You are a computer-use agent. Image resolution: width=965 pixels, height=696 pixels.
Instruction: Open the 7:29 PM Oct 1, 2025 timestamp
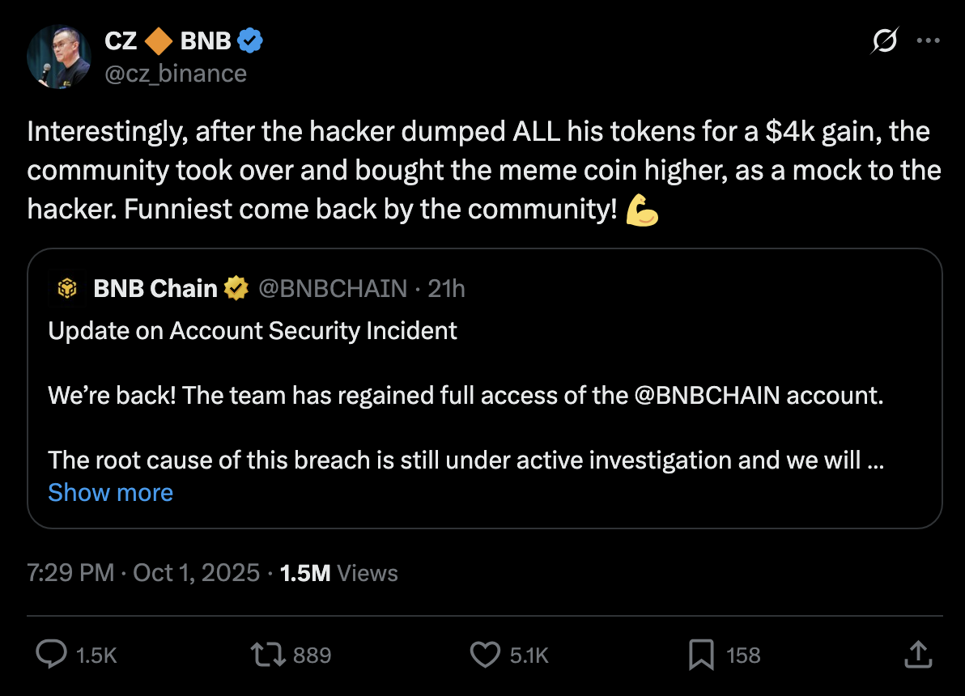[x=143, y=573]
